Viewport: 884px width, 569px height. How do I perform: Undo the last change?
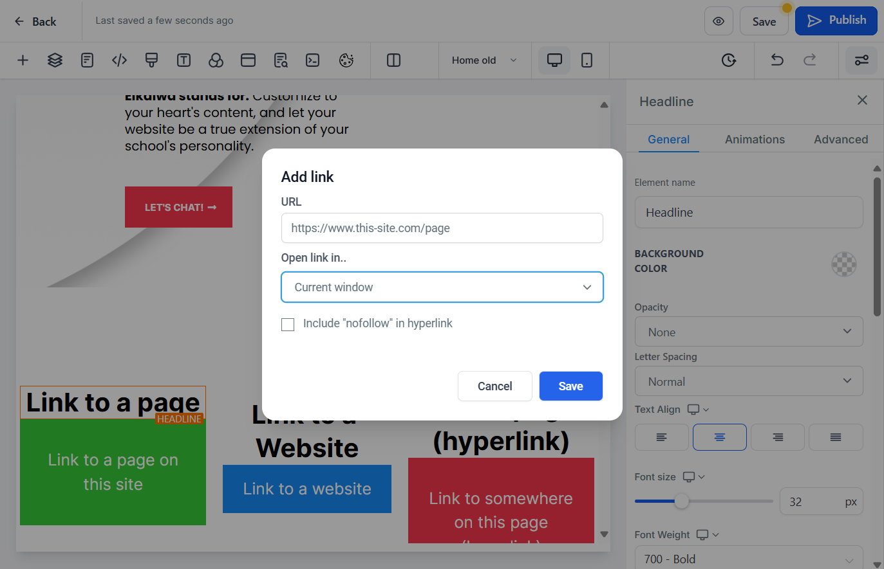(777, 60)
